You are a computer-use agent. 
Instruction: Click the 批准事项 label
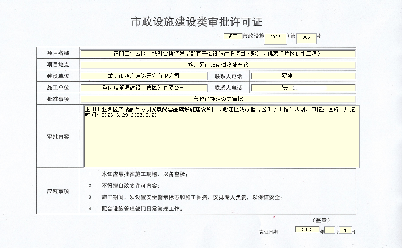point(58,99)
